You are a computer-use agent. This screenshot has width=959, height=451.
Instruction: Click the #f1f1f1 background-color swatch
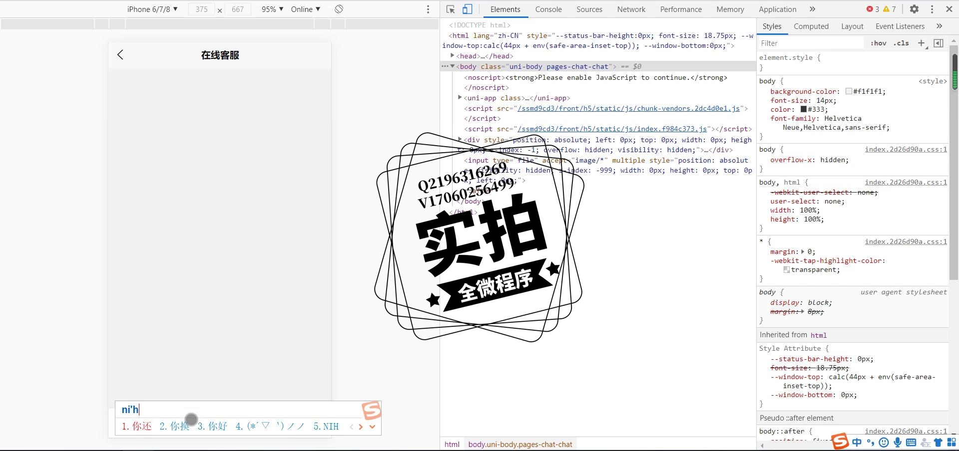point(849,91)
